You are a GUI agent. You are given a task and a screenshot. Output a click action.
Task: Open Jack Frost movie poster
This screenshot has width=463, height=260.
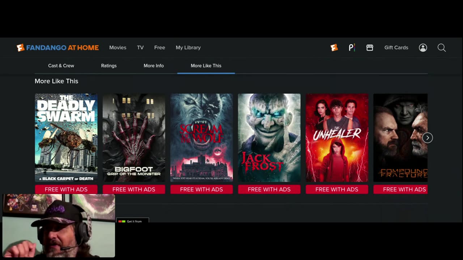(x=269, y=138)
